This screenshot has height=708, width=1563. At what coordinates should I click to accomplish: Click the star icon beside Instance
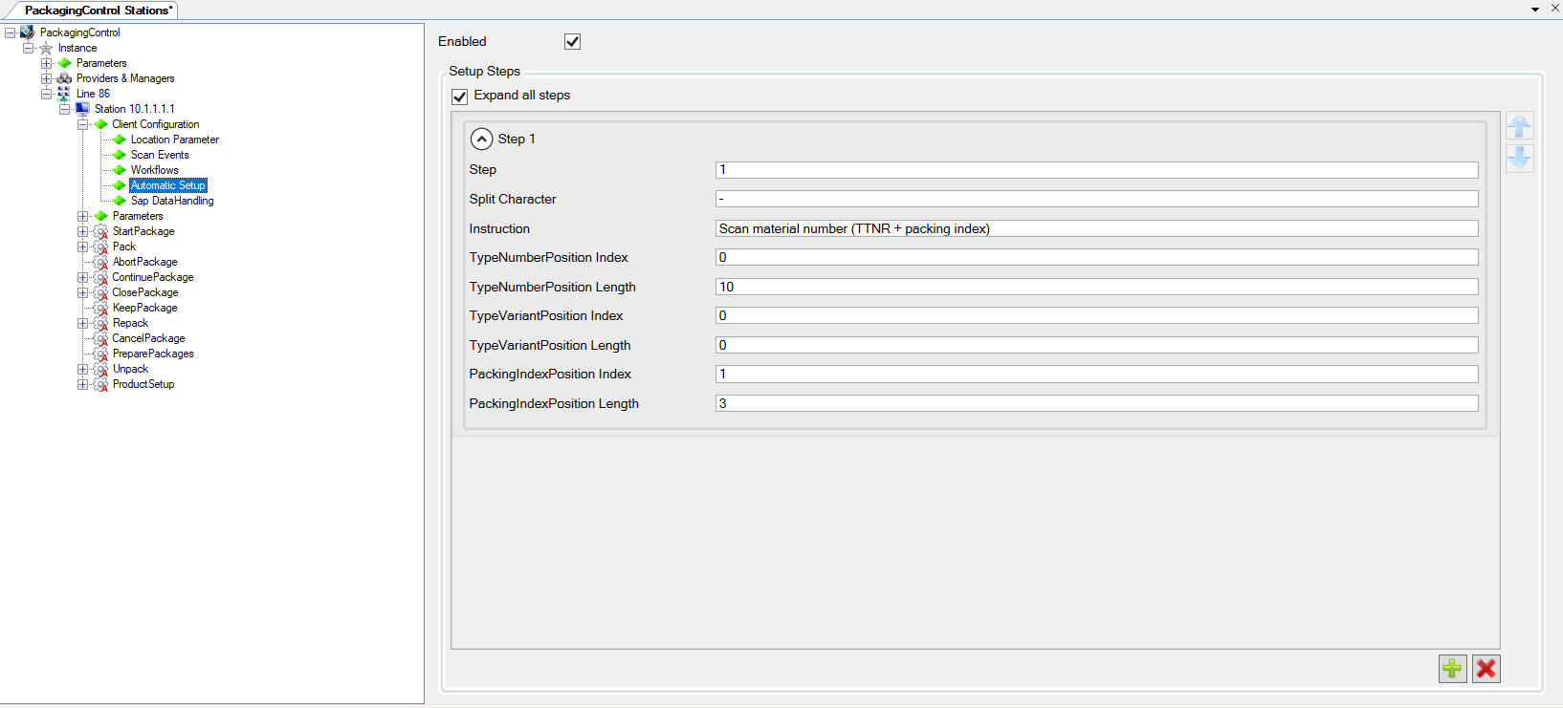pyautogui.click(x=46, y=48)
